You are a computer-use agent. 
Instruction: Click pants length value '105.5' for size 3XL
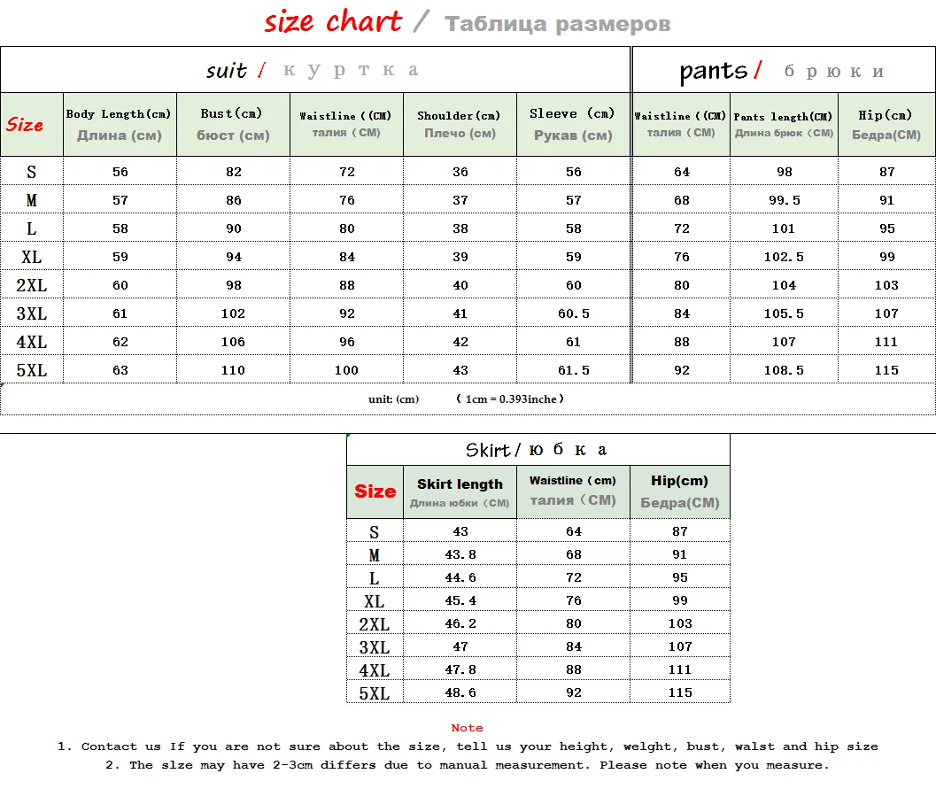(x=784, y=314)
